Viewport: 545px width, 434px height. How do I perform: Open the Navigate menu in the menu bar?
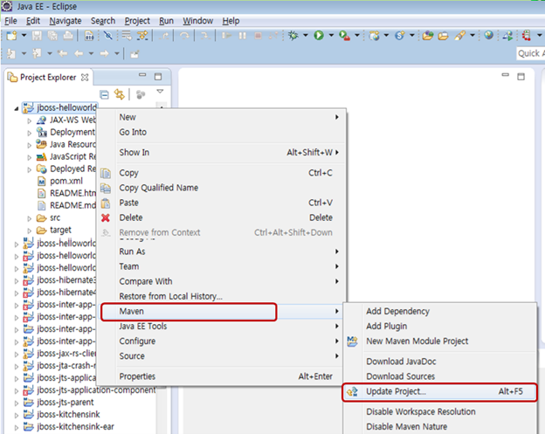pos(65,20)
